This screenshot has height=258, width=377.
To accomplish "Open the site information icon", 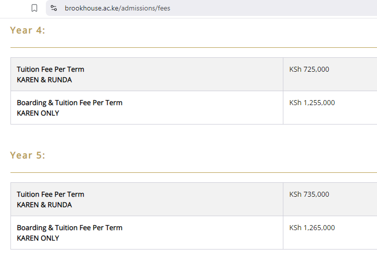I will click(x=54, y=8).
